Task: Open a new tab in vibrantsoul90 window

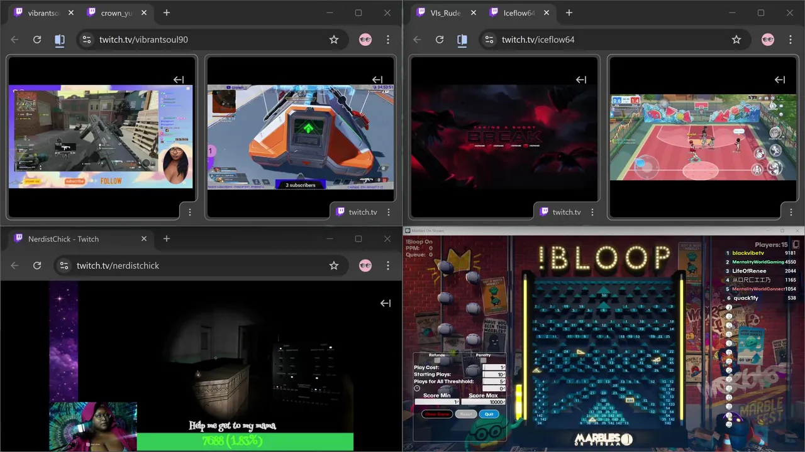Action: pos(167,13)
